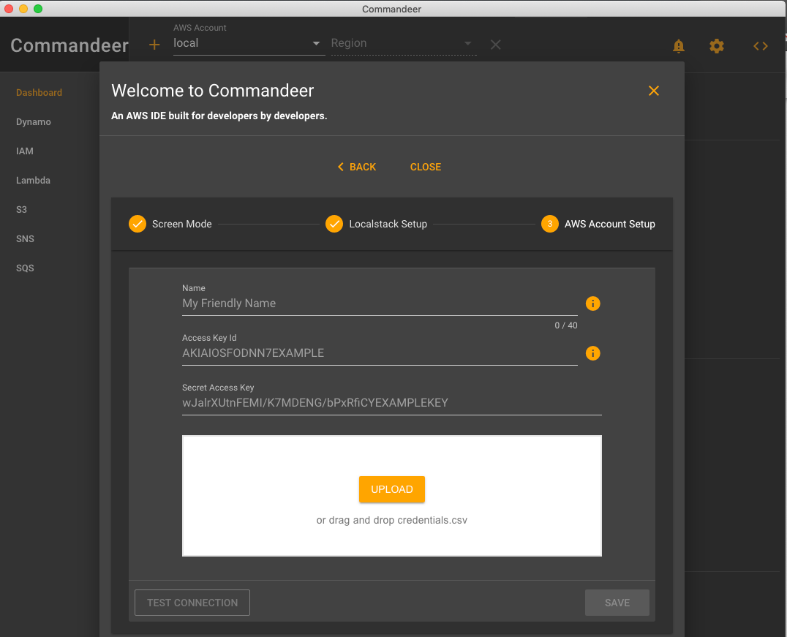Click the Screen Mode step checkmark

[x=137, y=224]
